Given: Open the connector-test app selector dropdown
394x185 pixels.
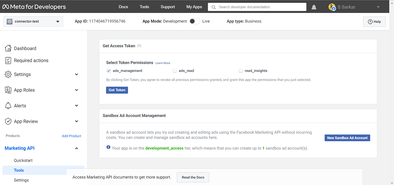Looking at the screenshot, I should [x=33, y=21].
